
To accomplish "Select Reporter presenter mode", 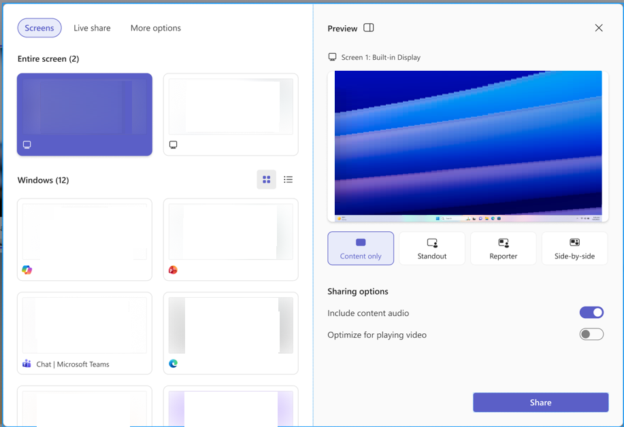I will [x=504, y=248].
